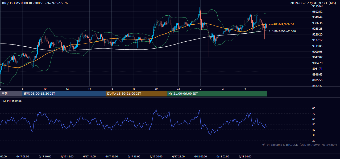Click hour label 10 under the price chart
Screen dimensions: 340x159
tap(45, 89)
